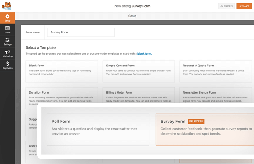Choose the Blank Form template

point(62,71)
